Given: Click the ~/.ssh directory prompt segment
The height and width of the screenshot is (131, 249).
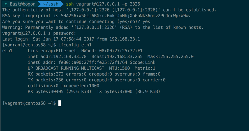Looking at the screenshot, I should click(x=50, y=4).
